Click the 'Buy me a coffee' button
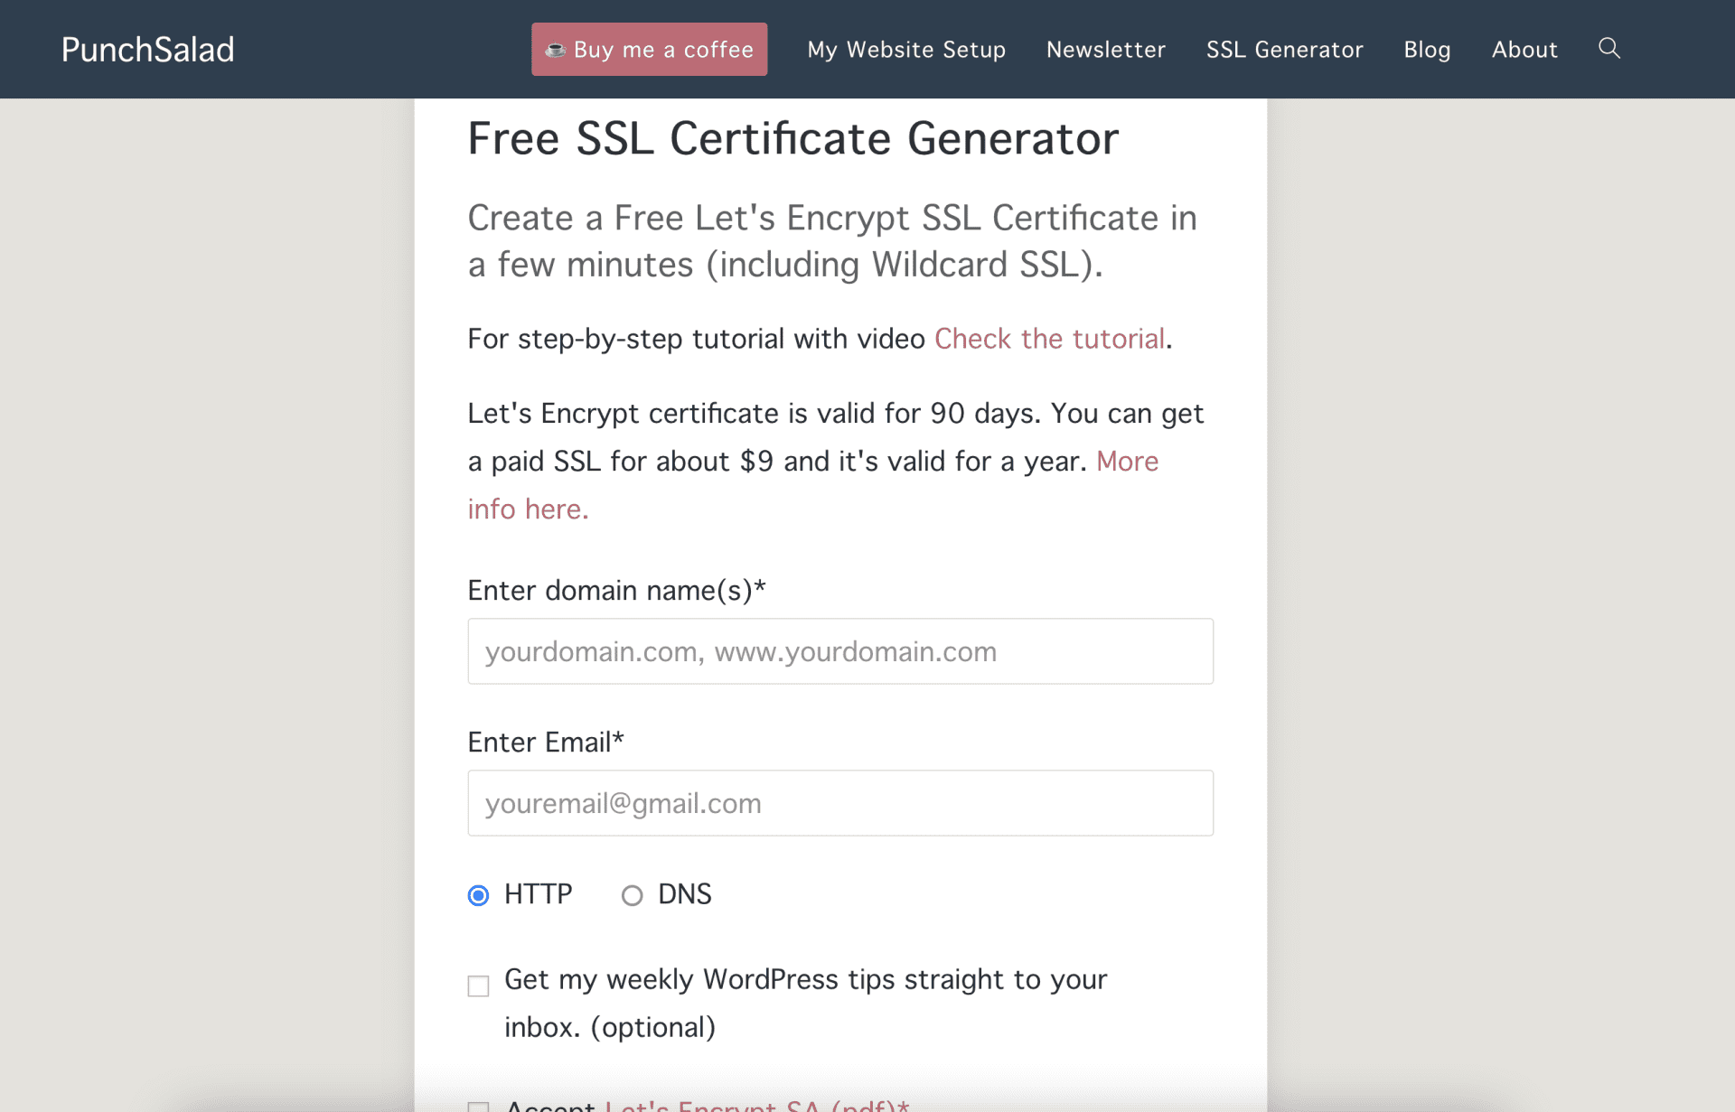Viewport: 1735px width, 1112px height. point(649,49)
